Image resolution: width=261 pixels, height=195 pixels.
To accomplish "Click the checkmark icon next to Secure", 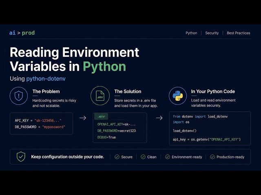I will coord(117,157).
